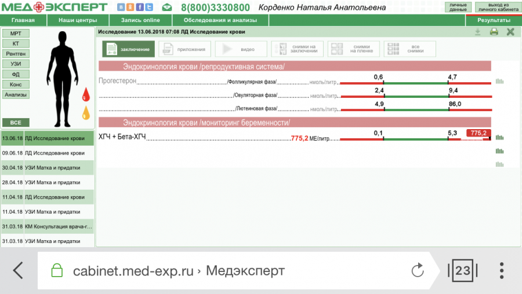Open the снимки на пленке tab
The height and width of the screenshot is (294, 522).
354,49
